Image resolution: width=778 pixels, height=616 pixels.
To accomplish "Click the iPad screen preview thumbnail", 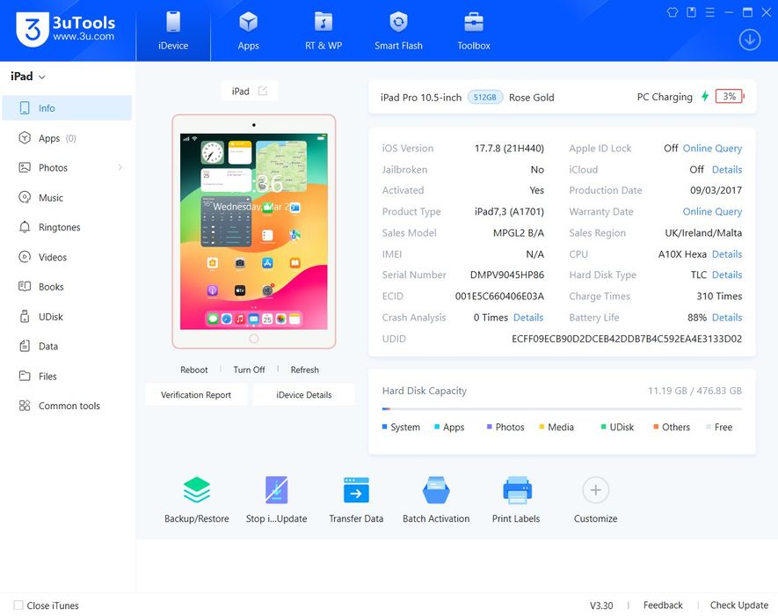I will (x=253, y=231).
